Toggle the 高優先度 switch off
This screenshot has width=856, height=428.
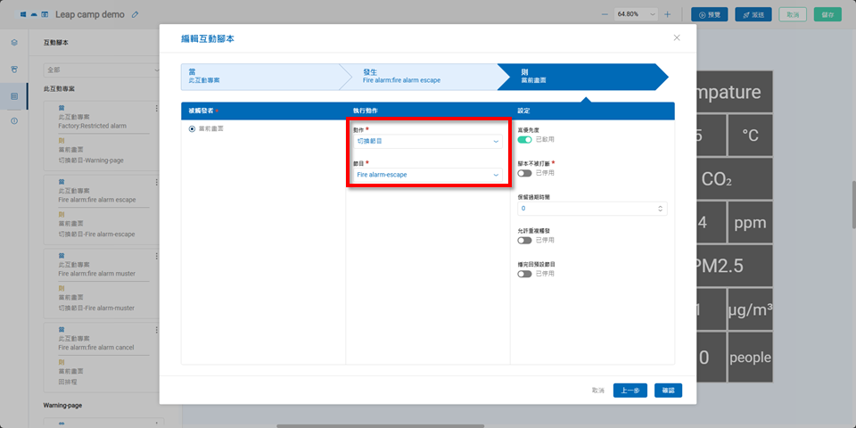coord(524,139)
